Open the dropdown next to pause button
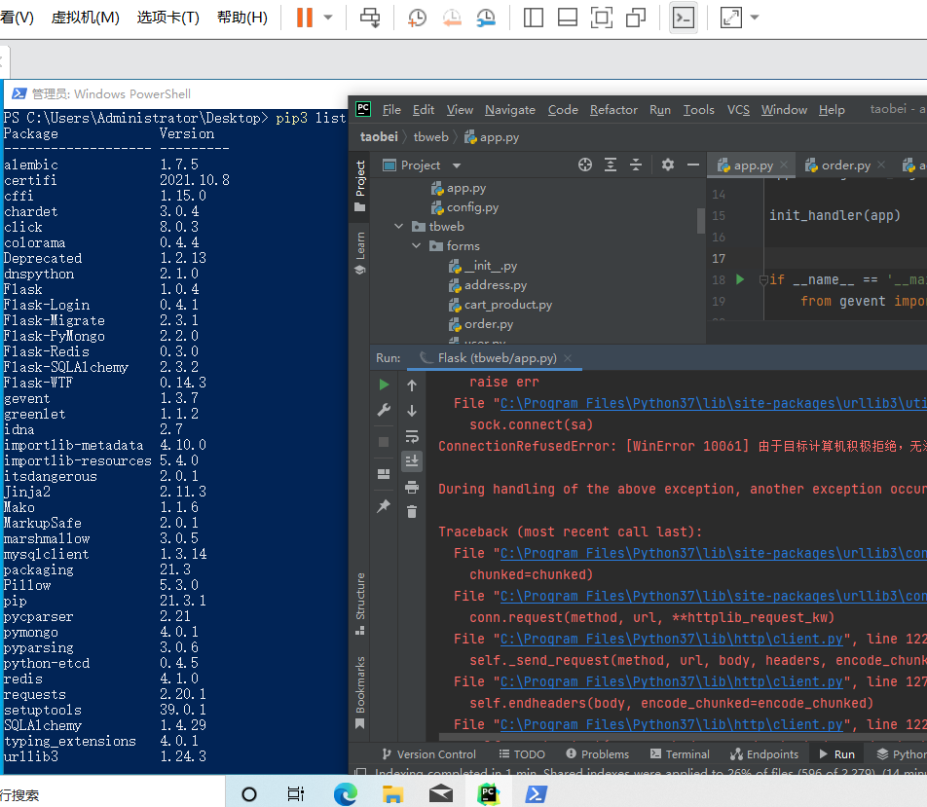The width and height of the screenshot is (927, 807). click(328, 18)
